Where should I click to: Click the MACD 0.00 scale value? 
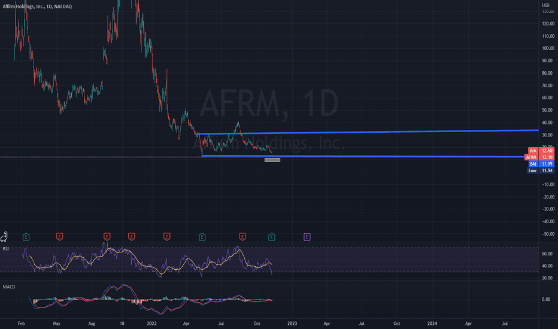(x=546, y=300)
